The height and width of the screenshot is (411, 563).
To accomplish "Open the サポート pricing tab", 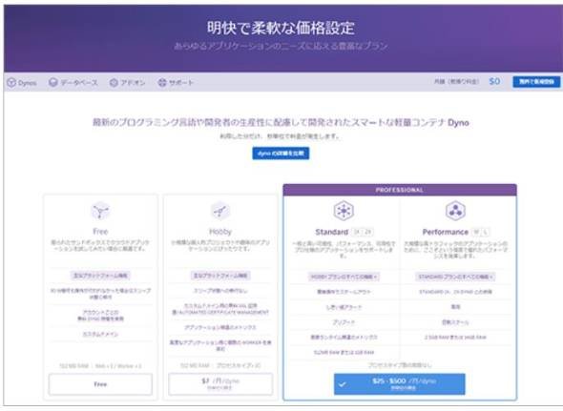I will 176,83.
